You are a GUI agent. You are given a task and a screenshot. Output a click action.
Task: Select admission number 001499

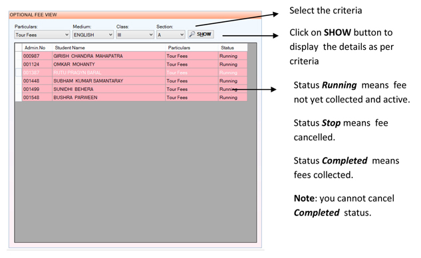pyautogui.click(x=37, y=89)
